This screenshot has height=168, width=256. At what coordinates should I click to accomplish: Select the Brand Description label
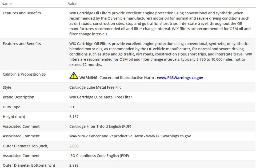[x=18, y=97]
